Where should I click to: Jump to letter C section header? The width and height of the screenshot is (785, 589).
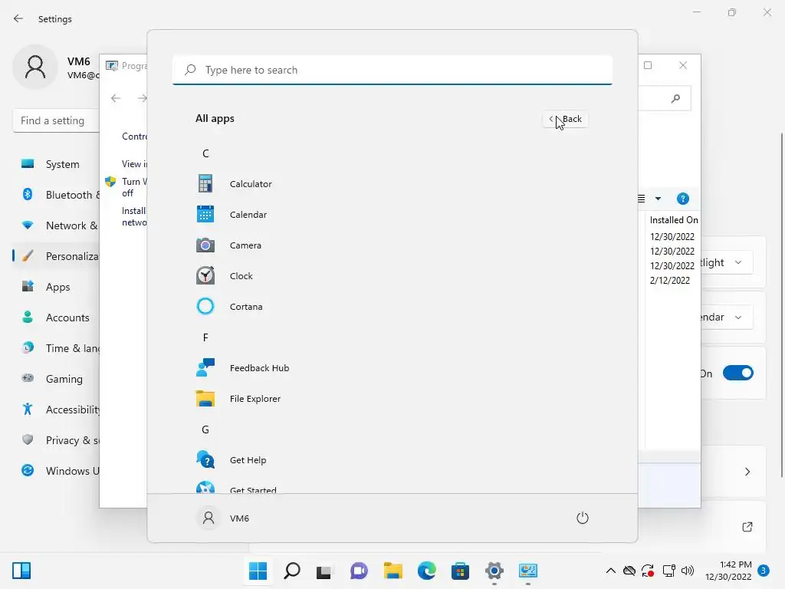coord(205,153)
